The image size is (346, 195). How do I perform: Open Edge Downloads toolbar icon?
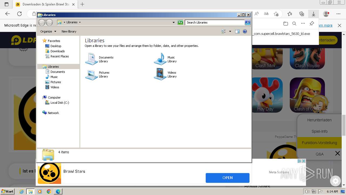[x=314, y=14]
